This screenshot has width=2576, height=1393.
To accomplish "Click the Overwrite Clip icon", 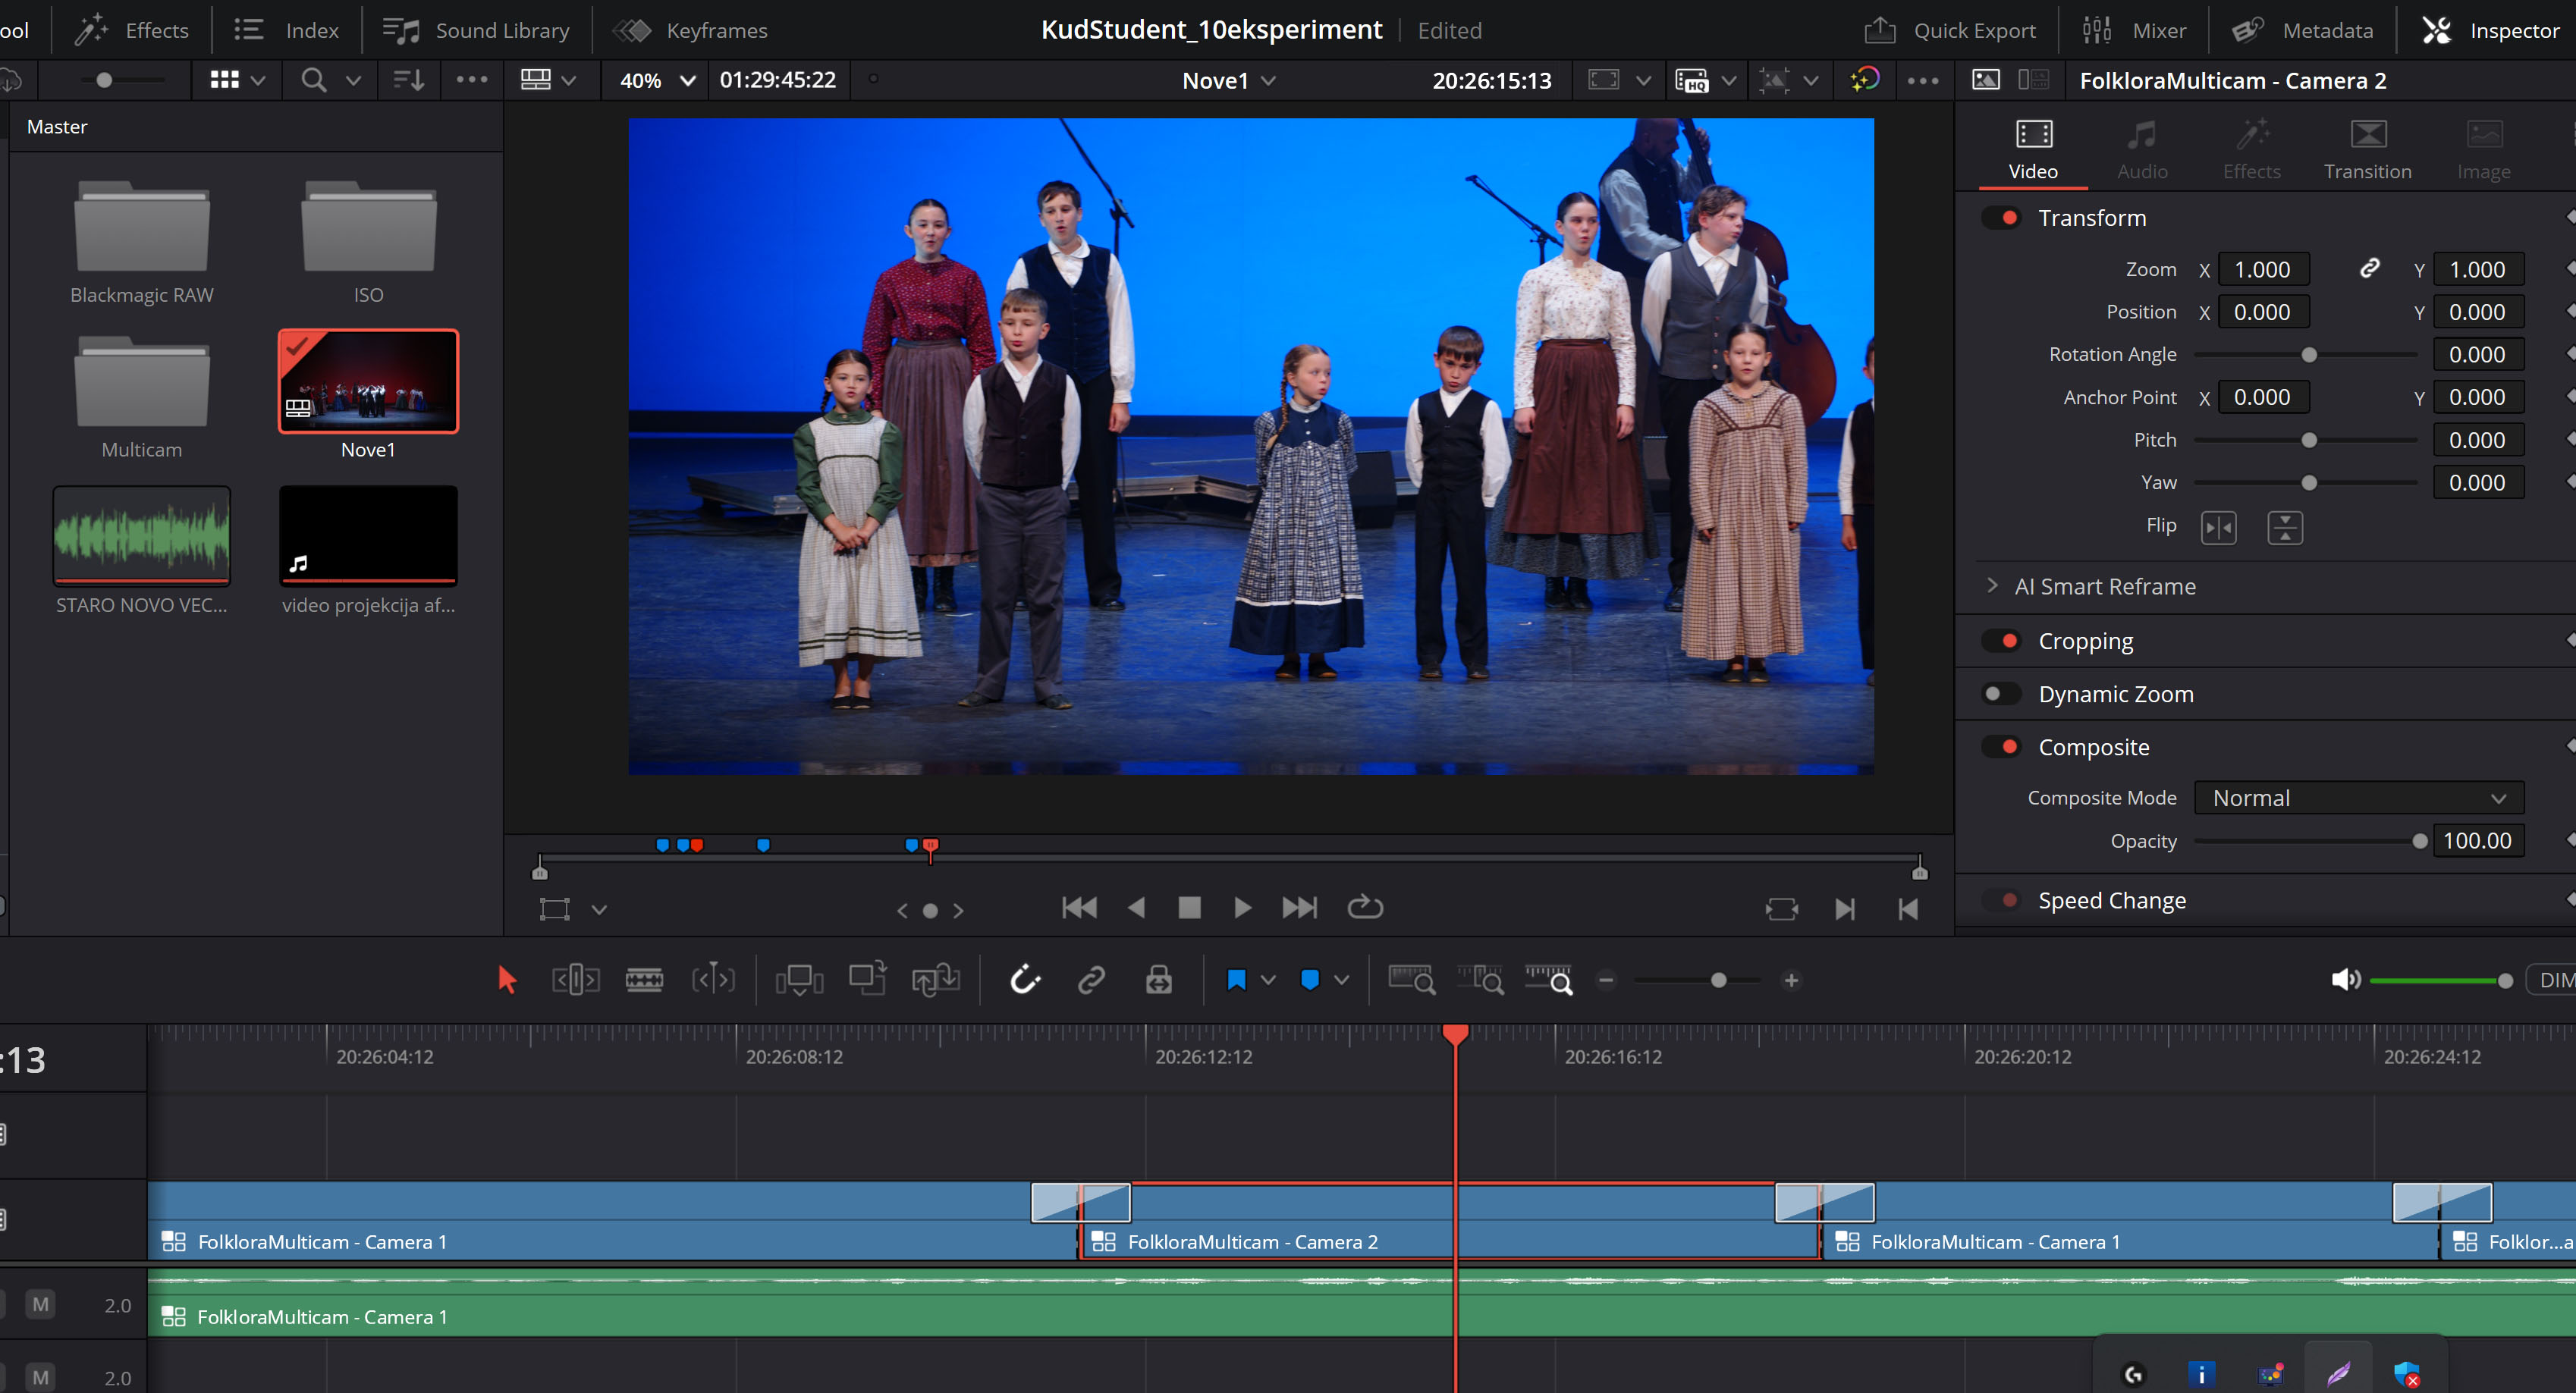I will [868, 980].
